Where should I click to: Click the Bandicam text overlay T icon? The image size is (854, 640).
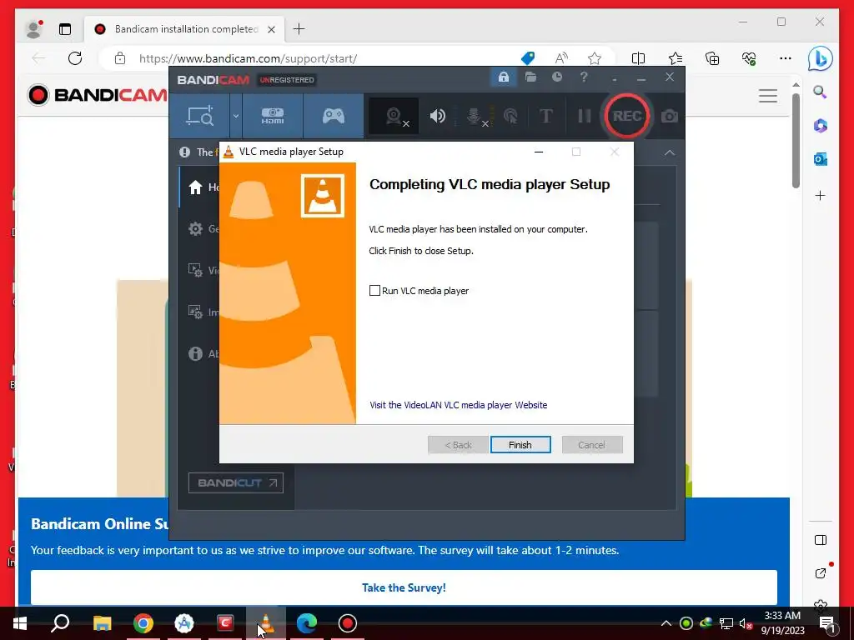click(545, 116)
